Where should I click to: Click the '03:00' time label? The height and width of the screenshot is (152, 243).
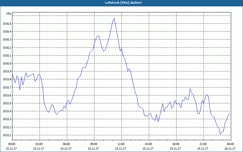pos(40,144)
